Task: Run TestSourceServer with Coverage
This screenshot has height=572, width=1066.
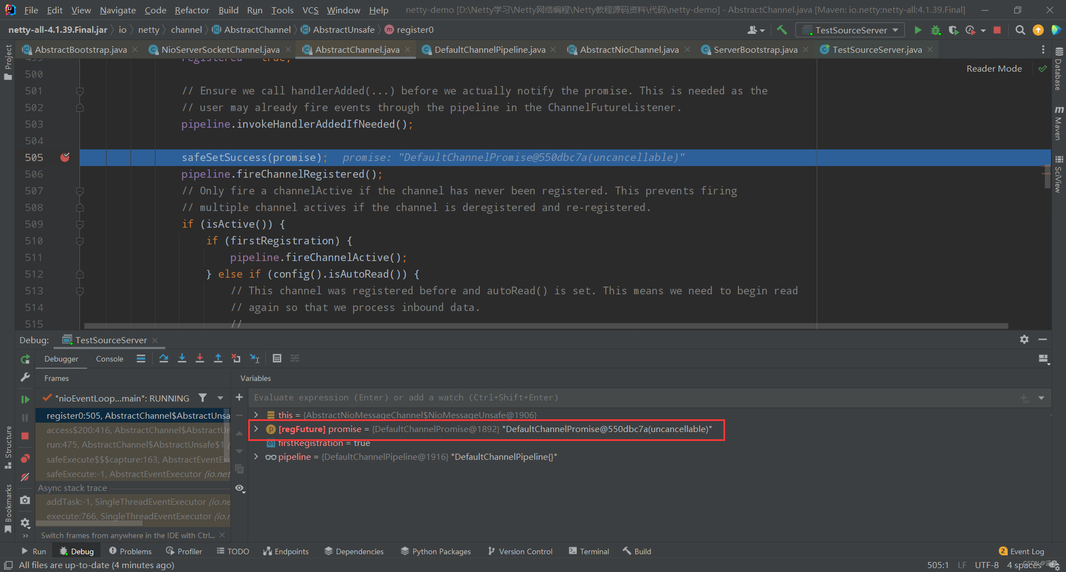Action: click(x=953, y=30)
